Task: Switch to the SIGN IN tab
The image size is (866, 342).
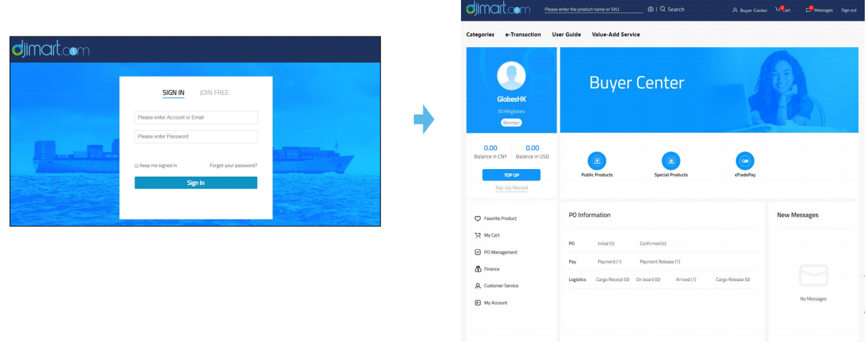Action: pos(174,92)
